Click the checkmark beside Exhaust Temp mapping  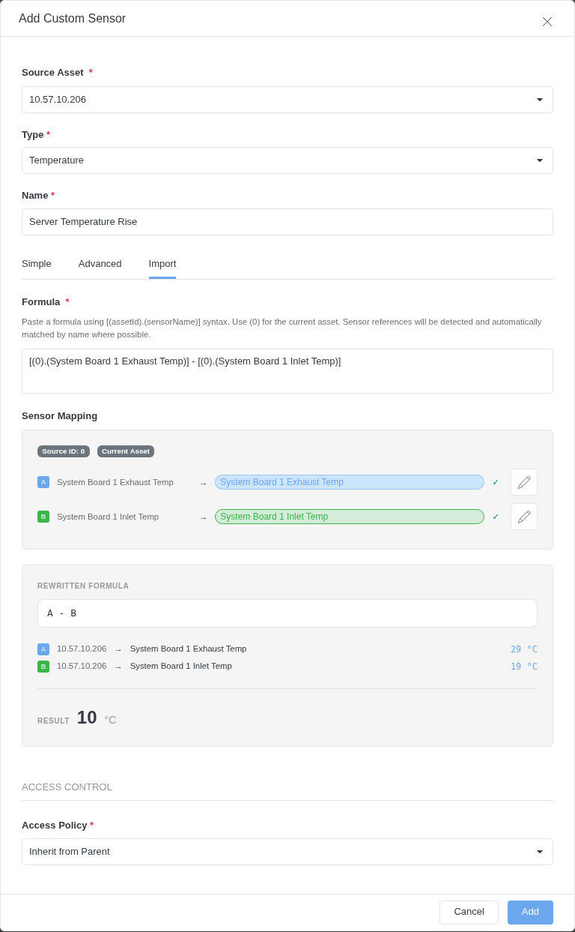click(x=496, y=482)
